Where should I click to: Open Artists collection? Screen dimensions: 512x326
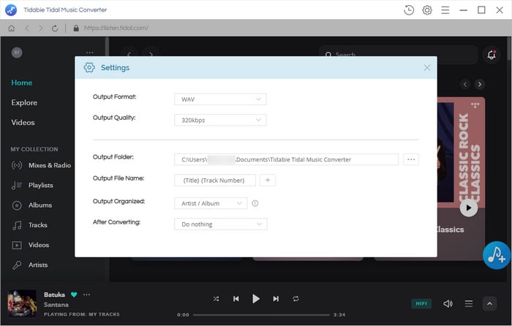pos(30,265)
